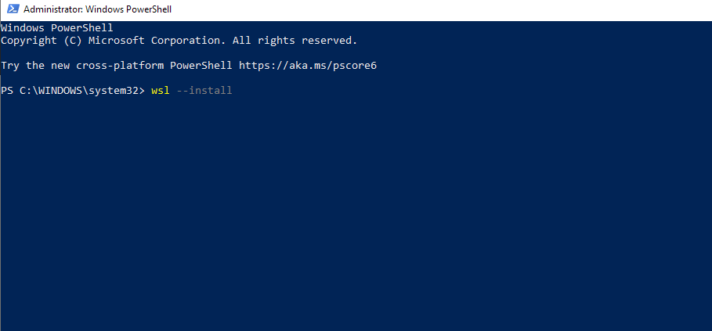Screen dimensions: 712x331
Task: Click 'PowerShell' word before the URL
Action: pyautogui.click(x=201, y=66)
